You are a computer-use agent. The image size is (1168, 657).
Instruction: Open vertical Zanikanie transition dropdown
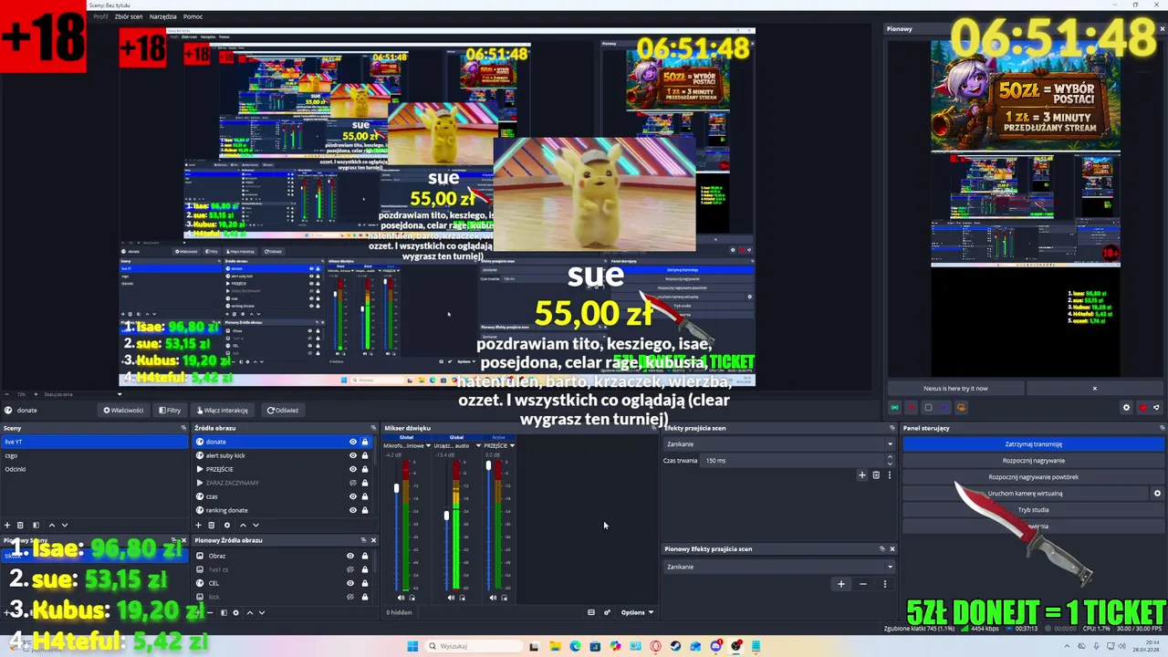pos(779,567)
